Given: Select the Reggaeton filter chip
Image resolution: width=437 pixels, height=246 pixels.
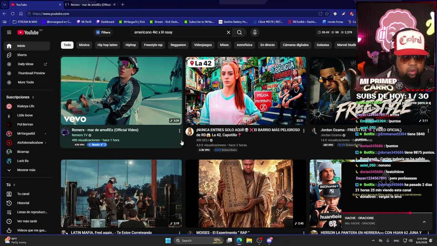Looking at the screenshot, I should [x=178, y=45].
